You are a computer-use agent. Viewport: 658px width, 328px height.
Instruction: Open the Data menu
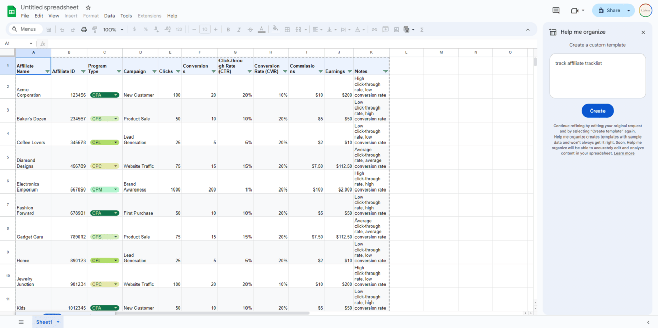109,16
